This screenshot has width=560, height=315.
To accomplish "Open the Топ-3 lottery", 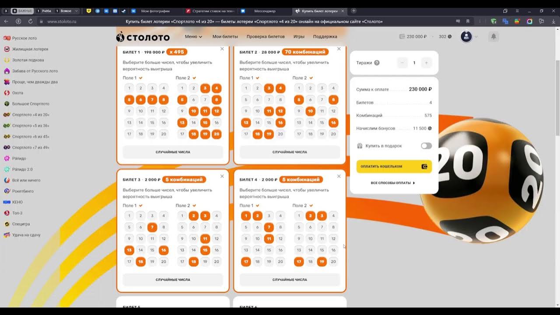I will [x=13, y=213].
